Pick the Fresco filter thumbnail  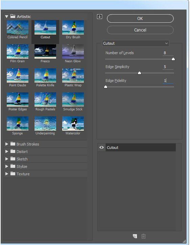click(45, 51)
